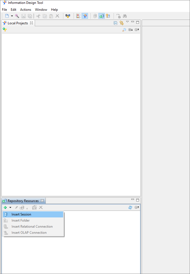Refresh the Repository Resources panel

point(130,208)
